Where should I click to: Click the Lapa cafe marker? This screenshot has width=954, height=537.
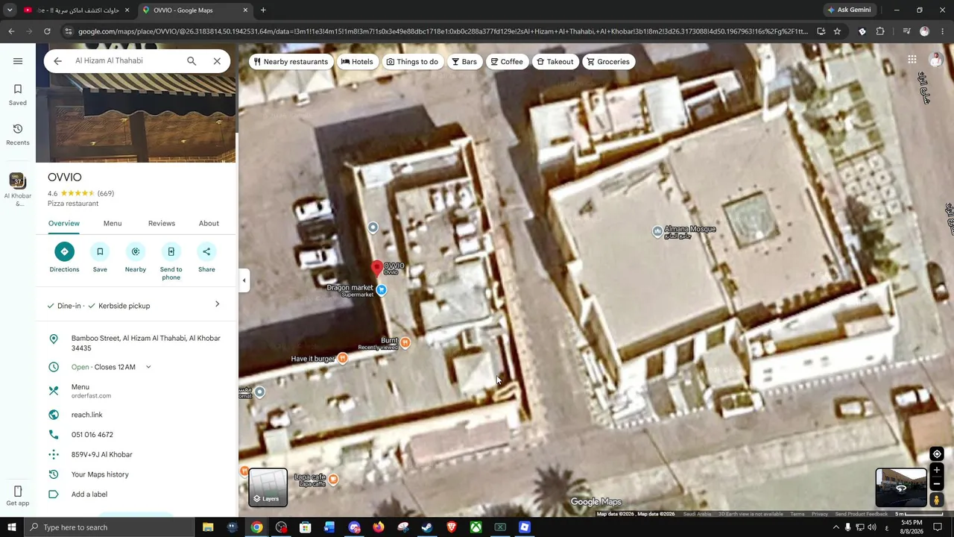click(333, 479)
